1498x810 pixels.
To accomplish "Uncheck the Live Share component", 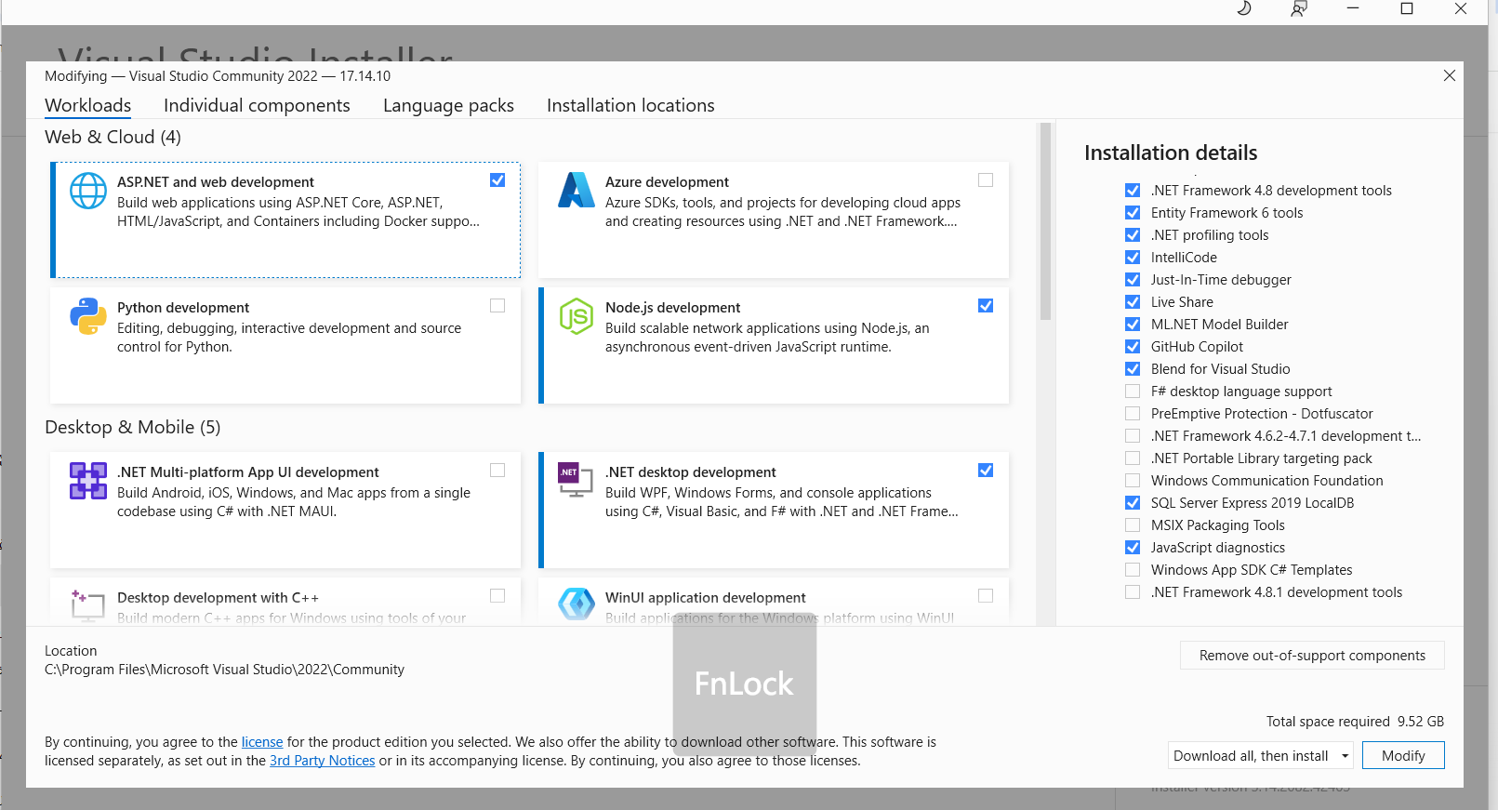I will 1133,302.
